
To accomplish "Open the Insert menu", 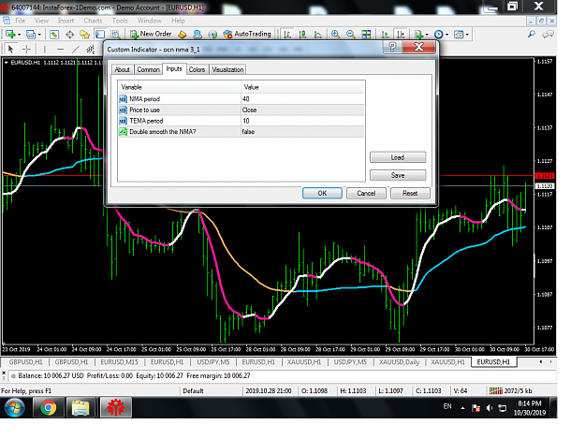I will pyautogui.click(x=66, y=21).
